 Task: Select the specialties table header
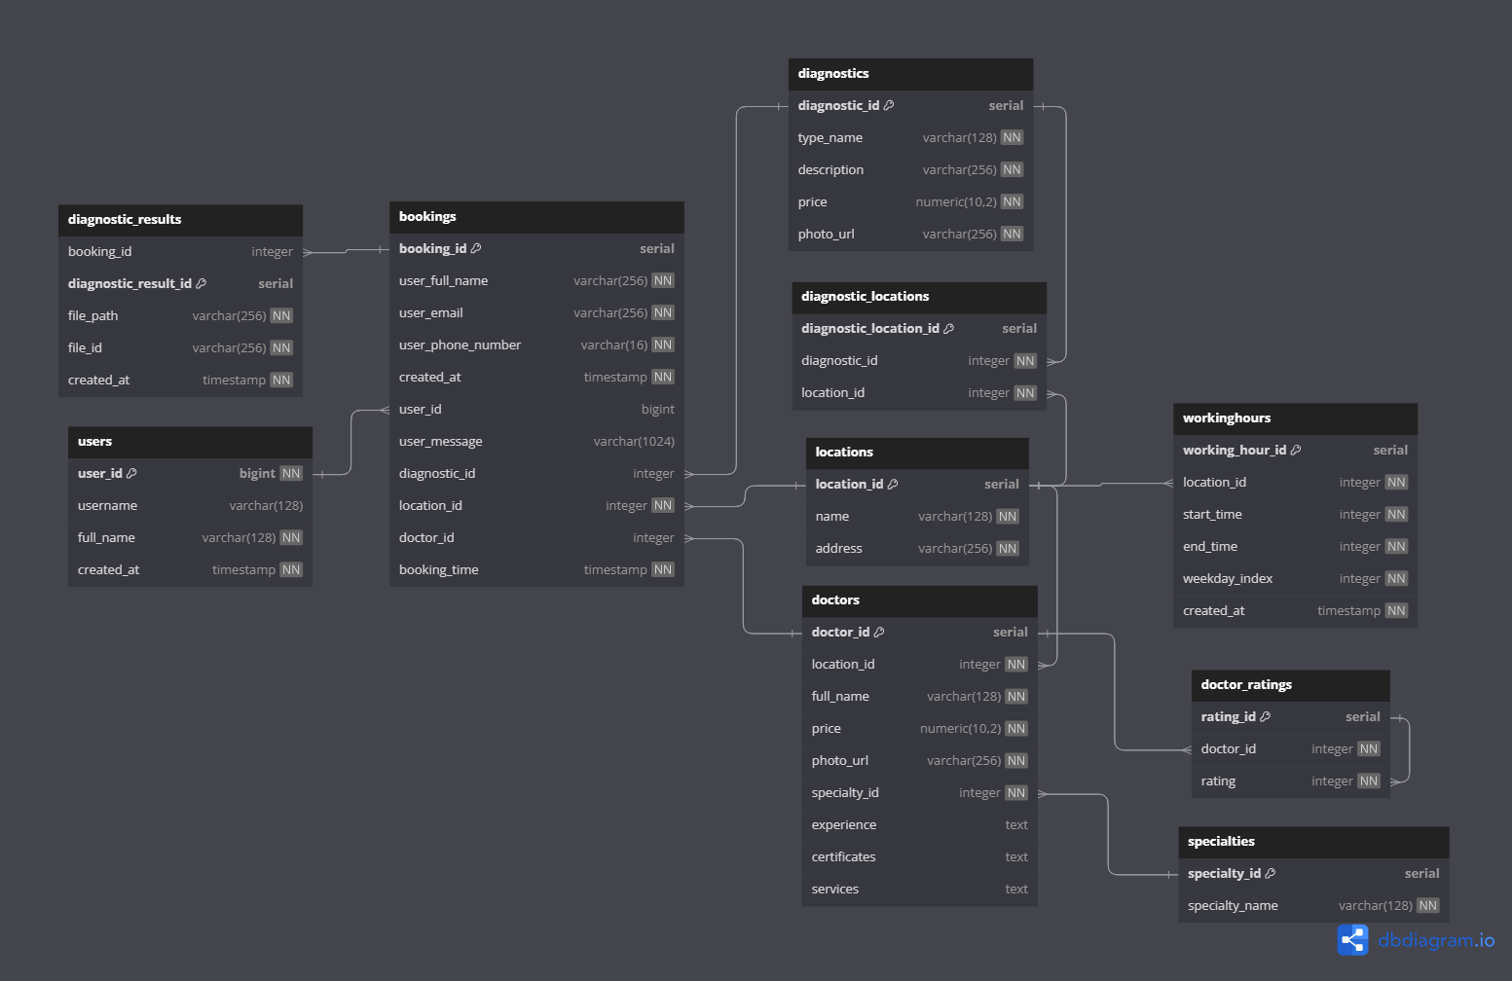(1313, 842)
